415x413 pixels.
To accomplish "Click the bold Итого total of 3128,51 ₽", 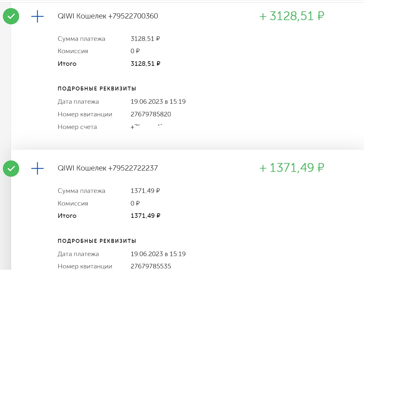I will tap(145, 64).
